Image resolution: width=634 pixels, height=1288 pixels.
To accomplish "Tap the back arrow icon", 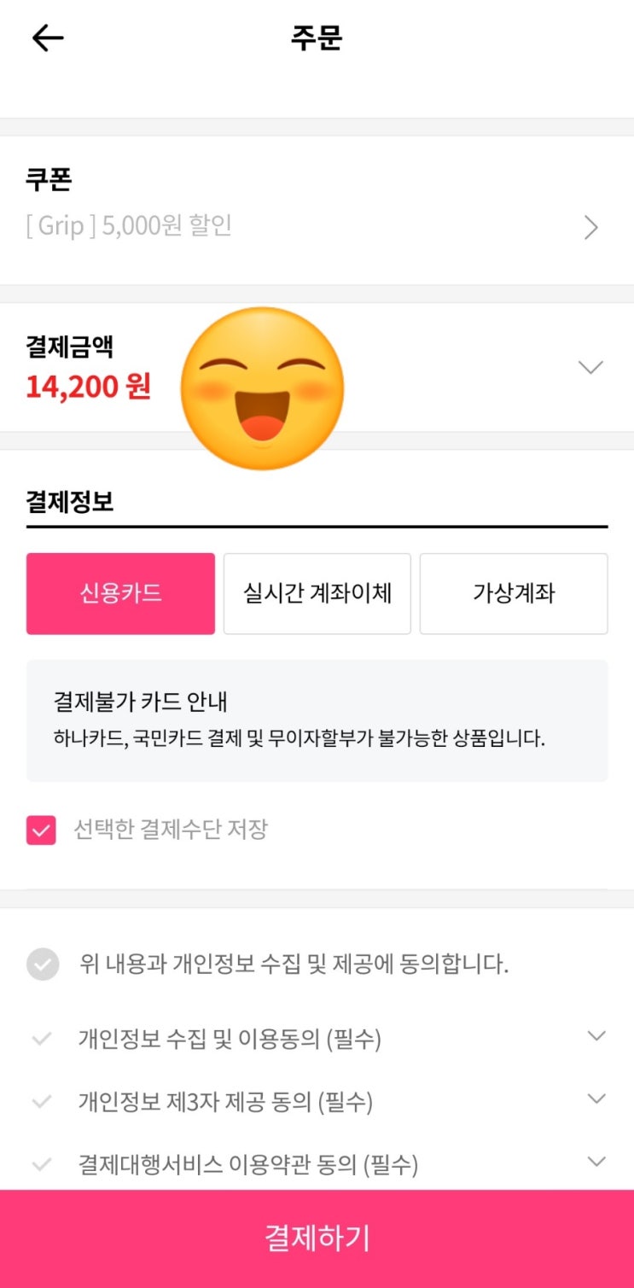I will 48,38.
